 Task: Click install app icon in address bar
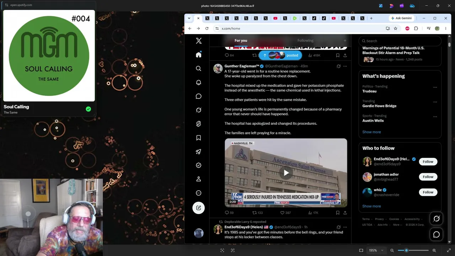click(387, 28)
